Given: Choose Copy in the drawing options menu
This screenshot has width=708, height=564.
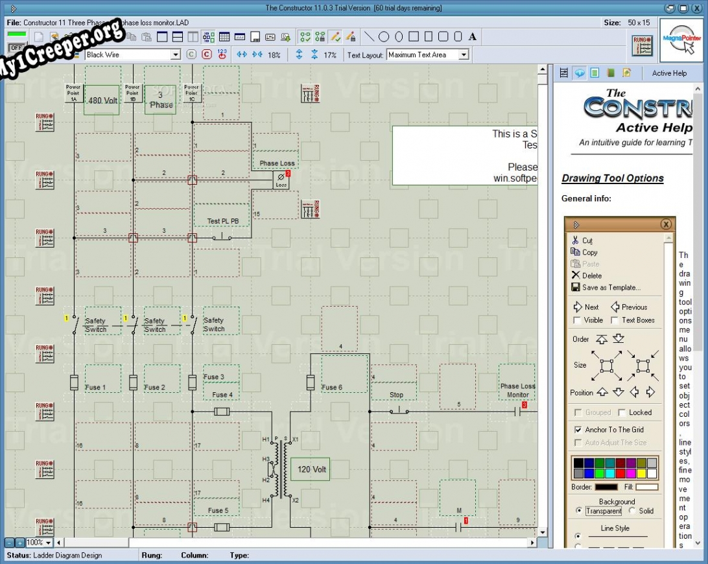Looking at the screenshot, I should pos(589,252).
